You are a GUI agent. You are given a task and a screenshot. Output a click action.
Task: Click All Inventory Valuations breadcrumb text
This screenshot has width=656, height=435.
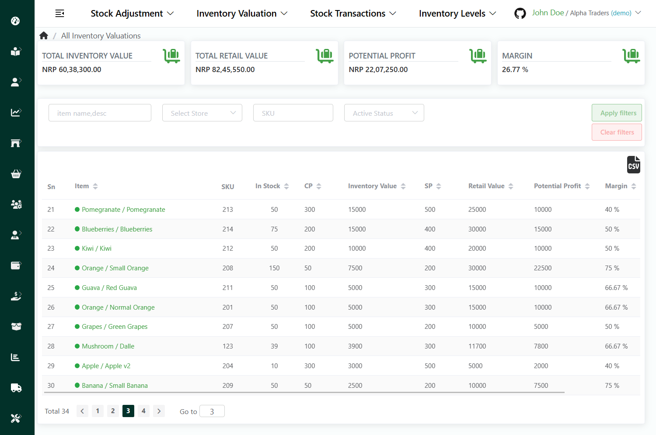[101, 36]
